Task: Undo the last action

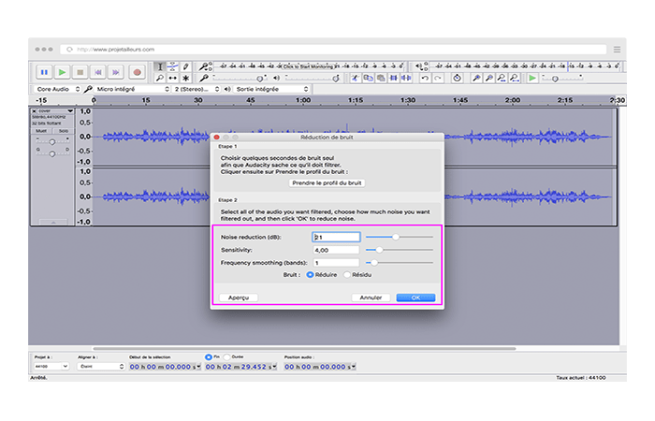Action: 425,78
